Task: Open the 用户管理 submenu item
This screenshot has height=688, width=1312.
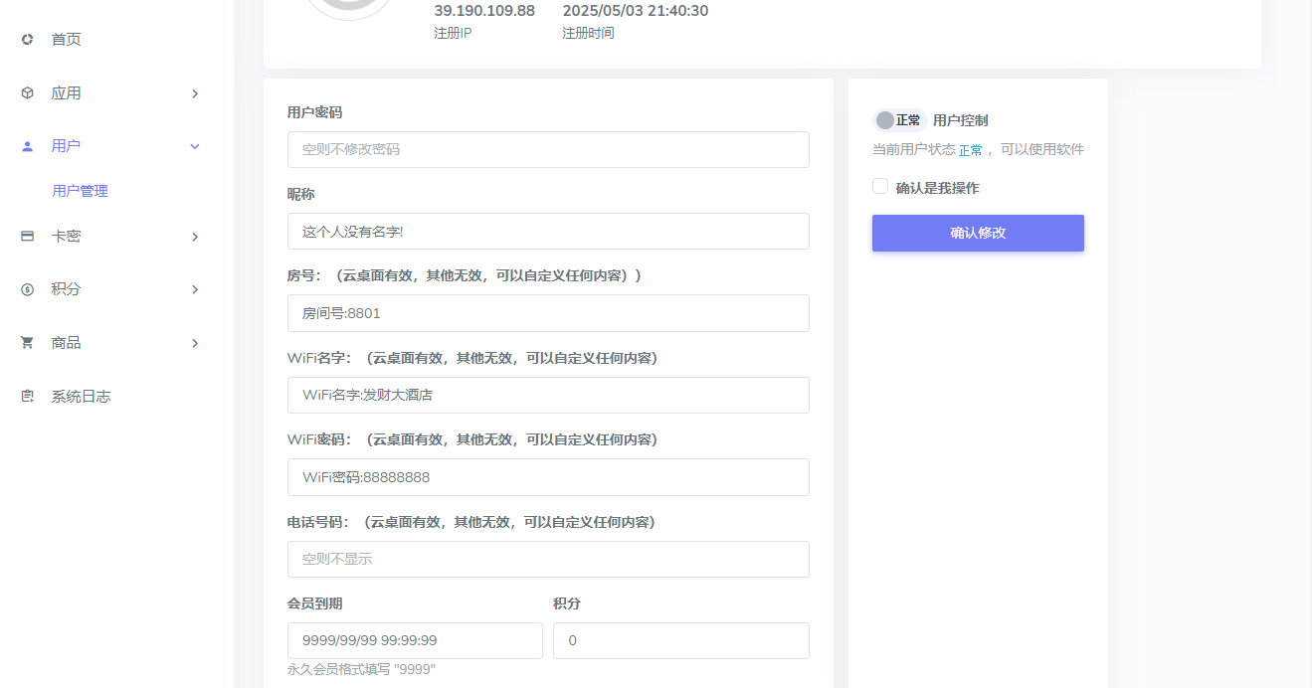Action: point(79,190)
